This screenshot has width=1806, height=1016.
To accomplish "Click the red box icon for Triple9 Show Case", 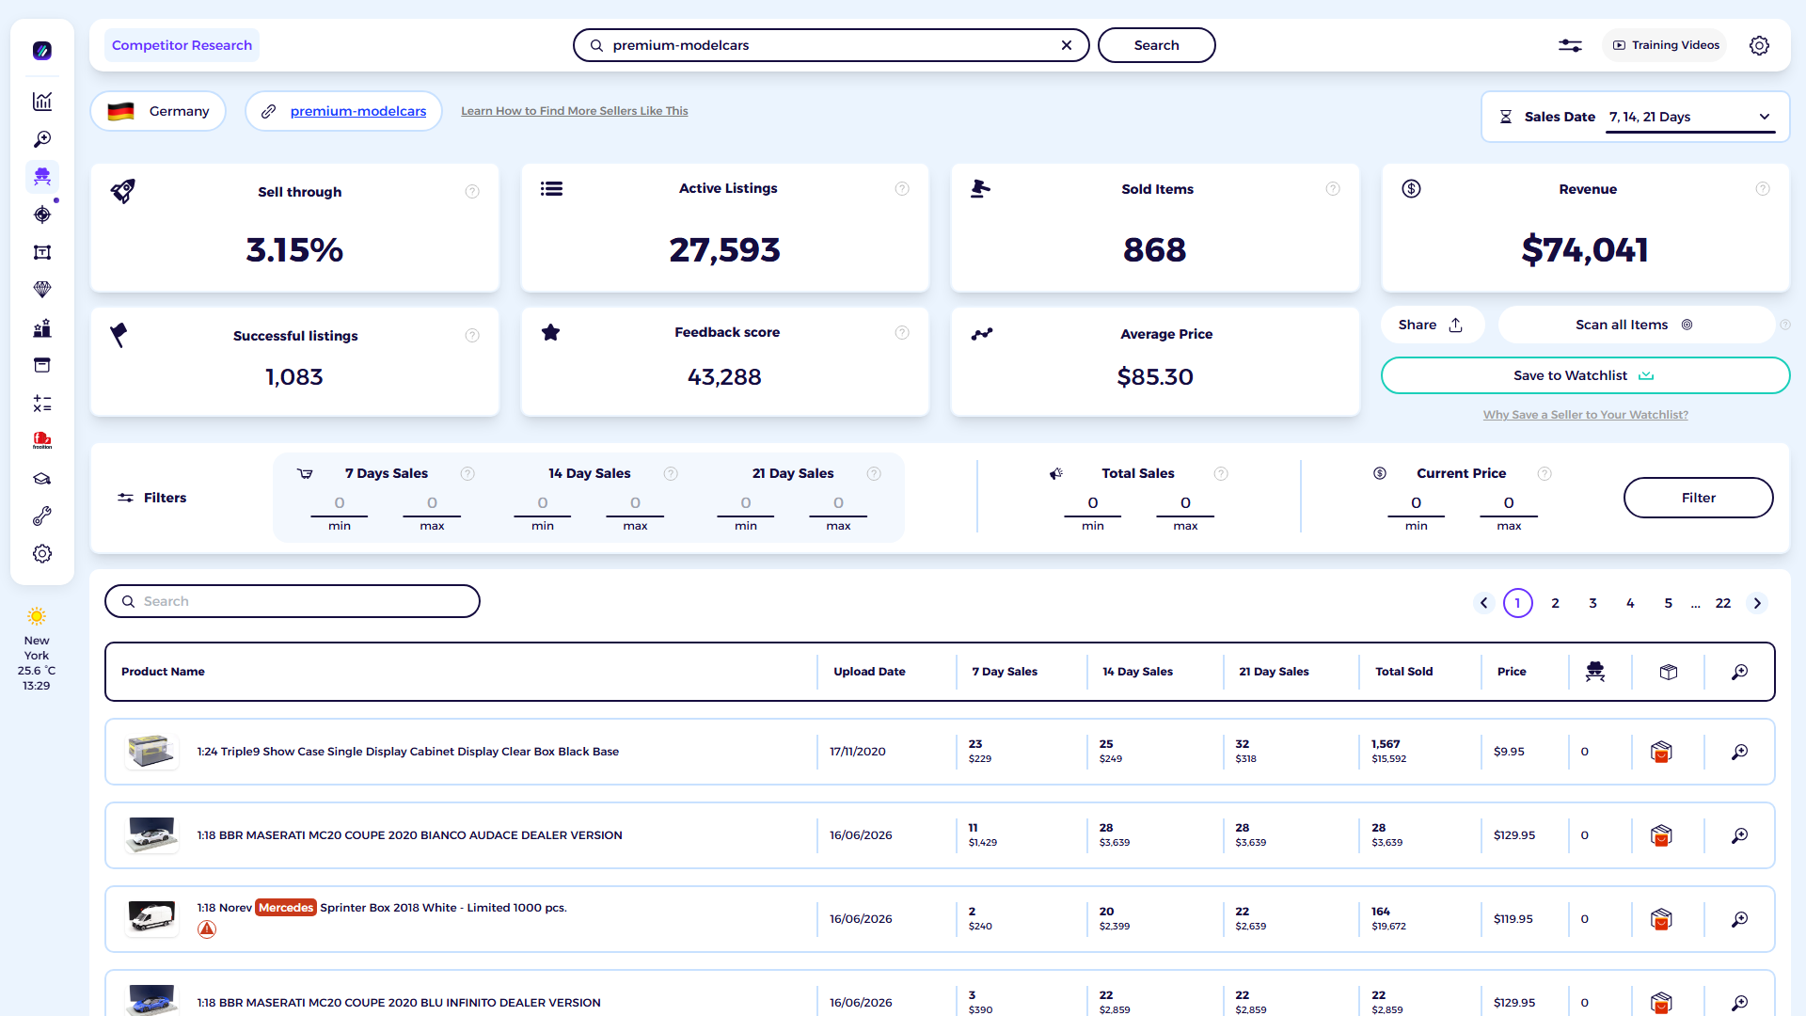I will click(x=1661, y=752).
